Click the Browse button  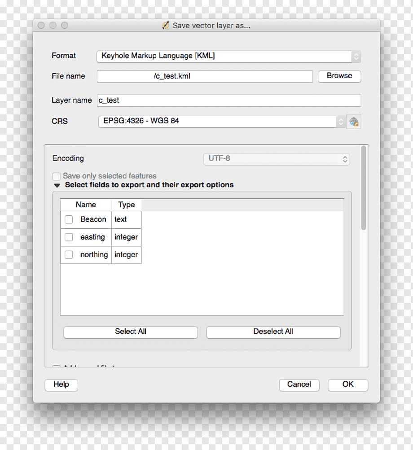click(339, 76)
